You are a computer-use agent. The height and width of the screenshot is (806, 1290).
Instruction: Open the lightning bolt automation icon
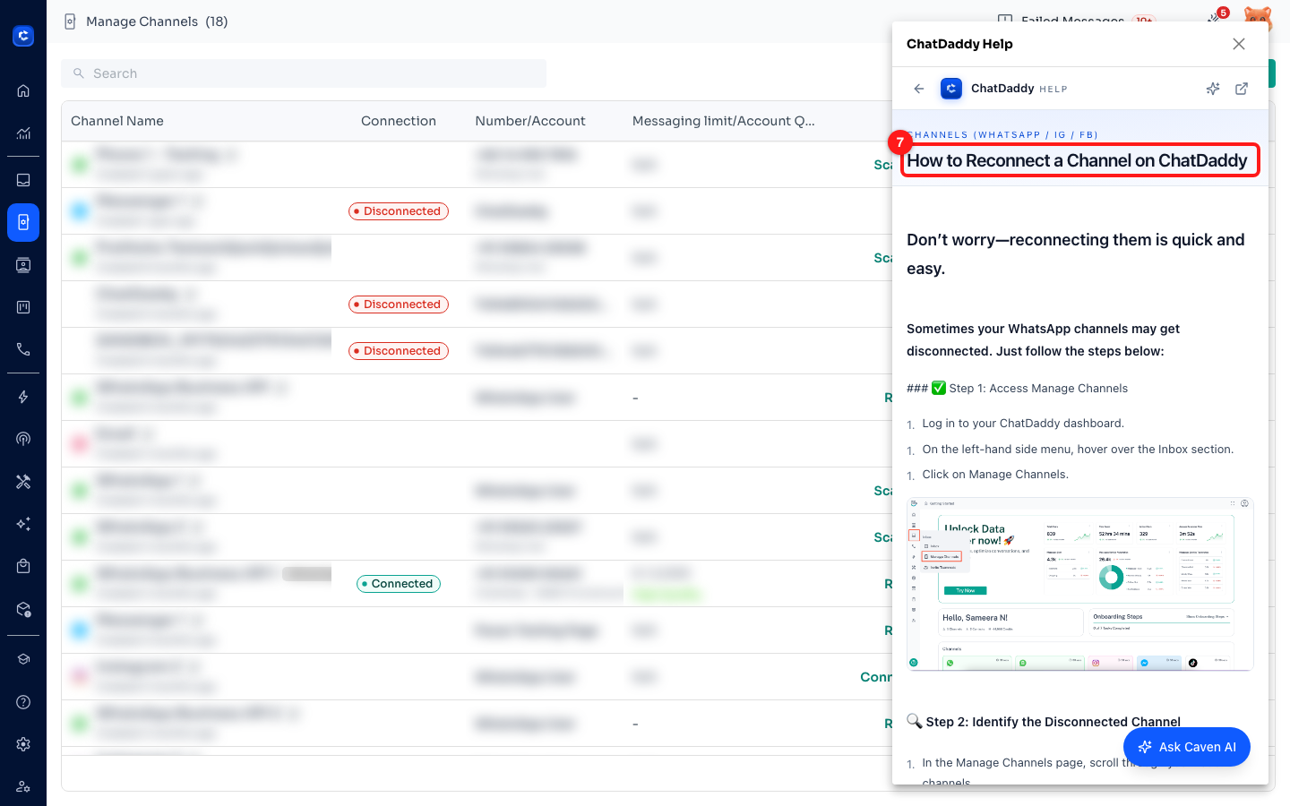tap(23, 397)
